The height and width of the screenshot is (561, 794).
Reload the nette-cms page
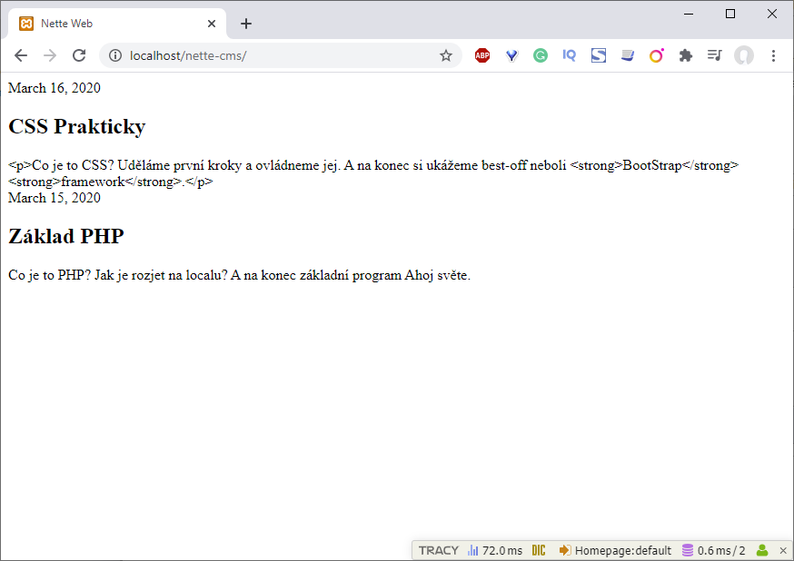(79, 55)
